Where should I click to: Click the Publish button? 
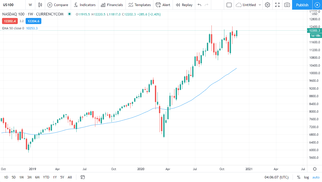point(302,5)
